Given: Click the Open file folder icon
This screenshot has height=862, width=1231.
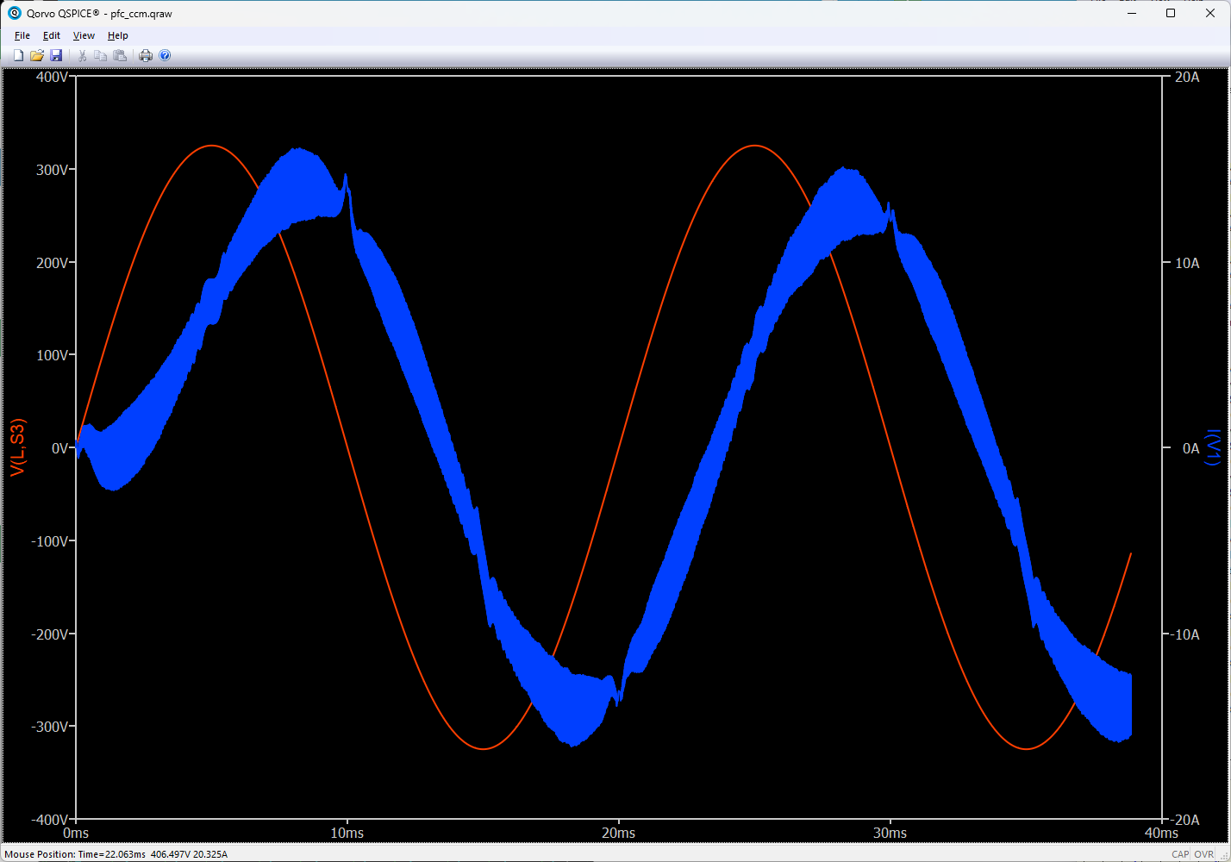Looking at the screenshot, I should click(x=37, y=55).
